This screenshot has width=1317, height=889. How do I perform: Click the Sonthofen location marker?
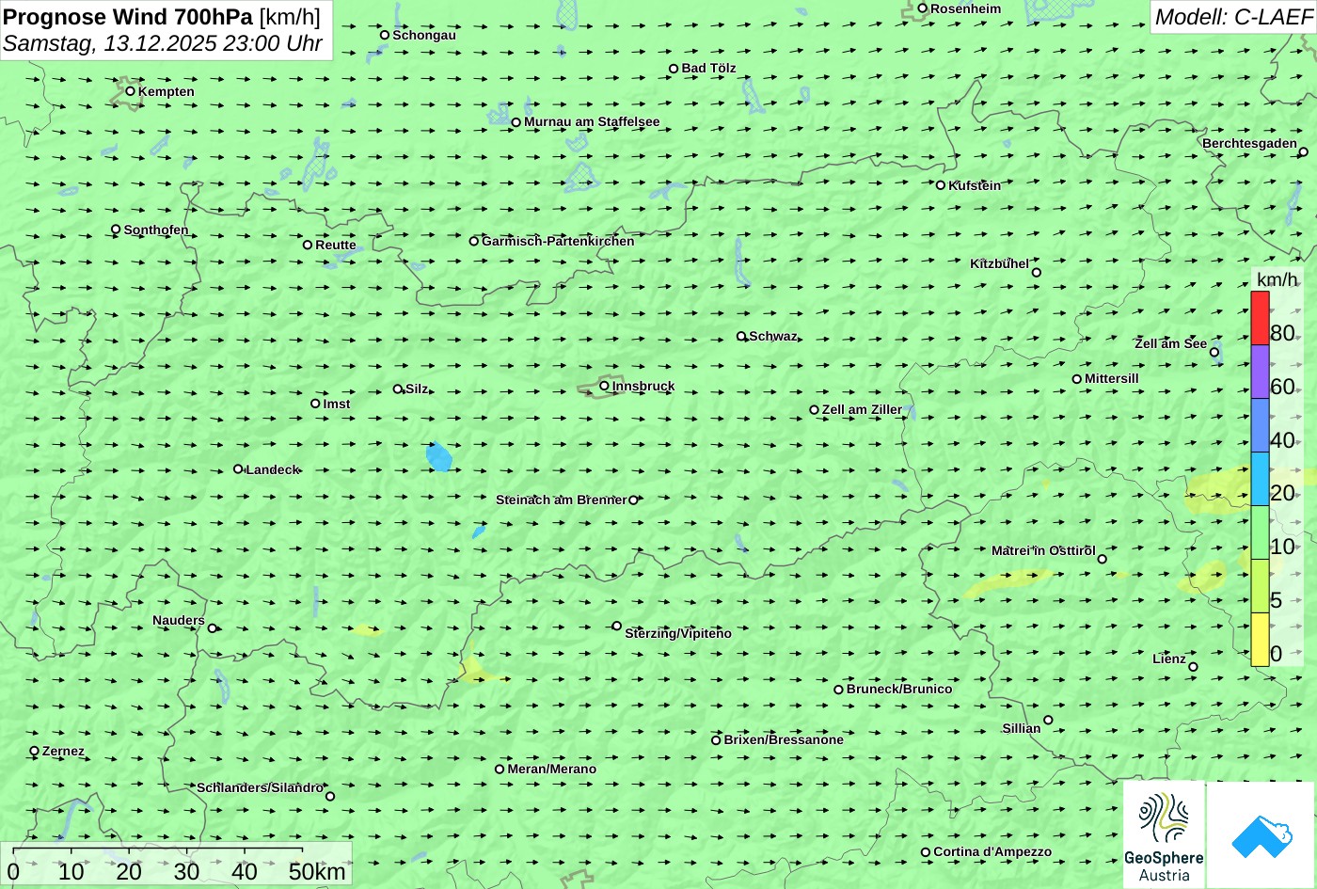[x=117, y=230]
